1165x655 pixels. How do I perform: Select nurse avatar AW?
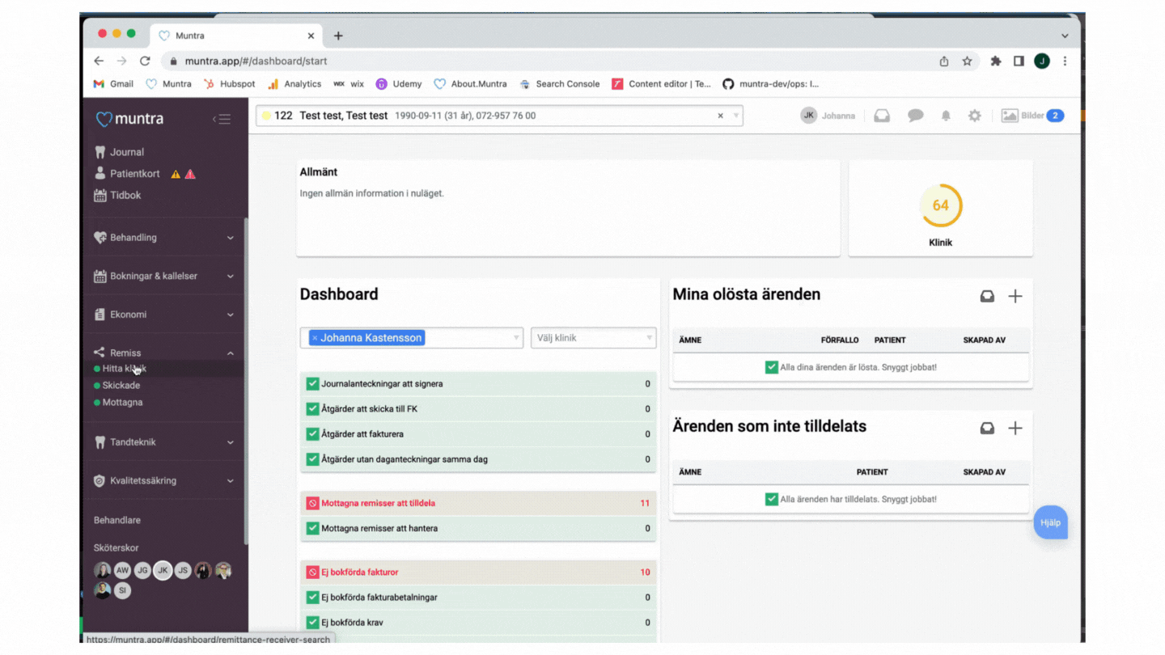point(122,570)
